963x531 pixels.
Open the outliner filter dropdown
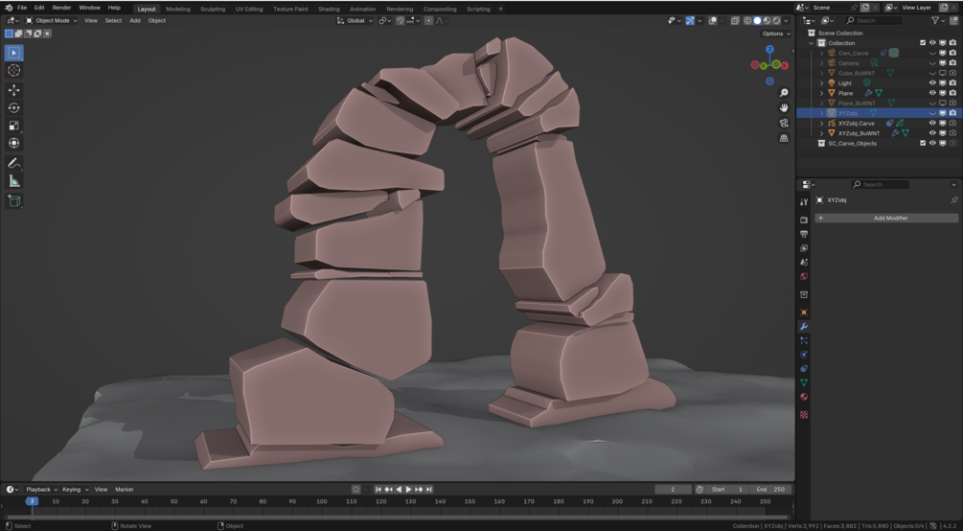[938, 20]
